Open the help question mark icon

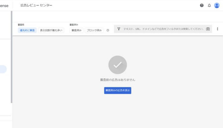point(202,5)
